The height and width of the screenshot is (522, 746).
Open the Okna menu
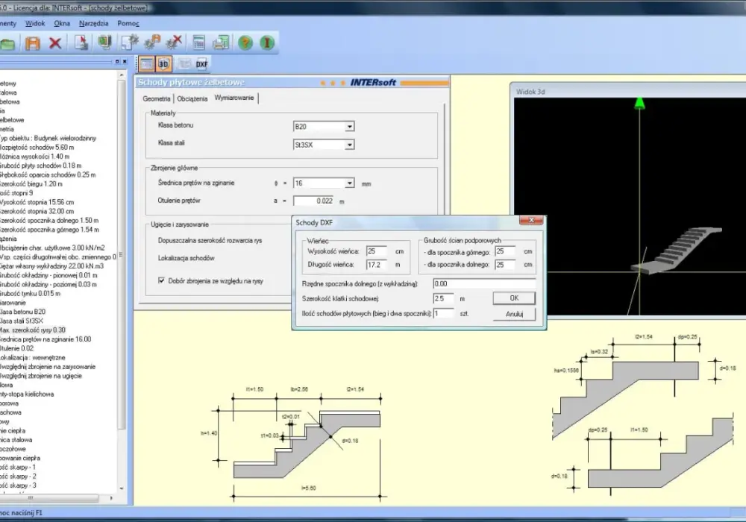(x=62, y=23)
